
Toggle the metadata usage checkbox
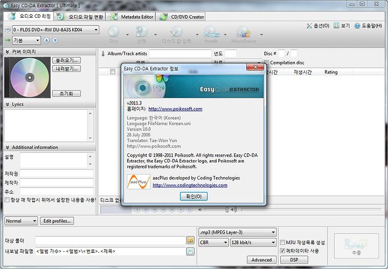pos(282,251)
